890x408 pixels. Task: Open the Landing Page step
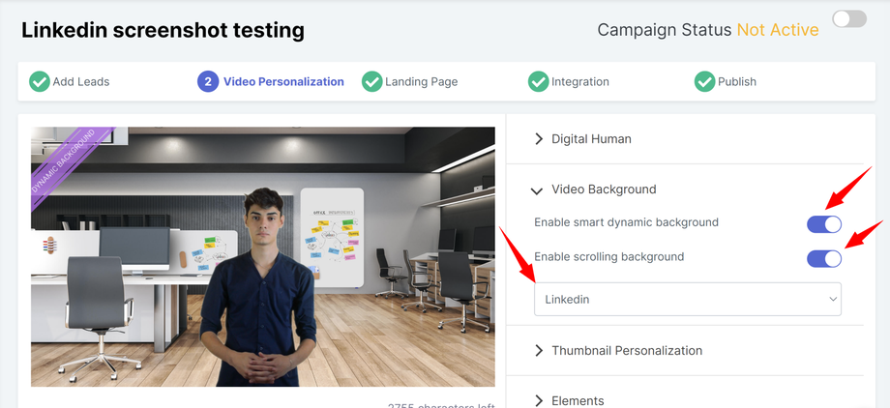point(422,82)
